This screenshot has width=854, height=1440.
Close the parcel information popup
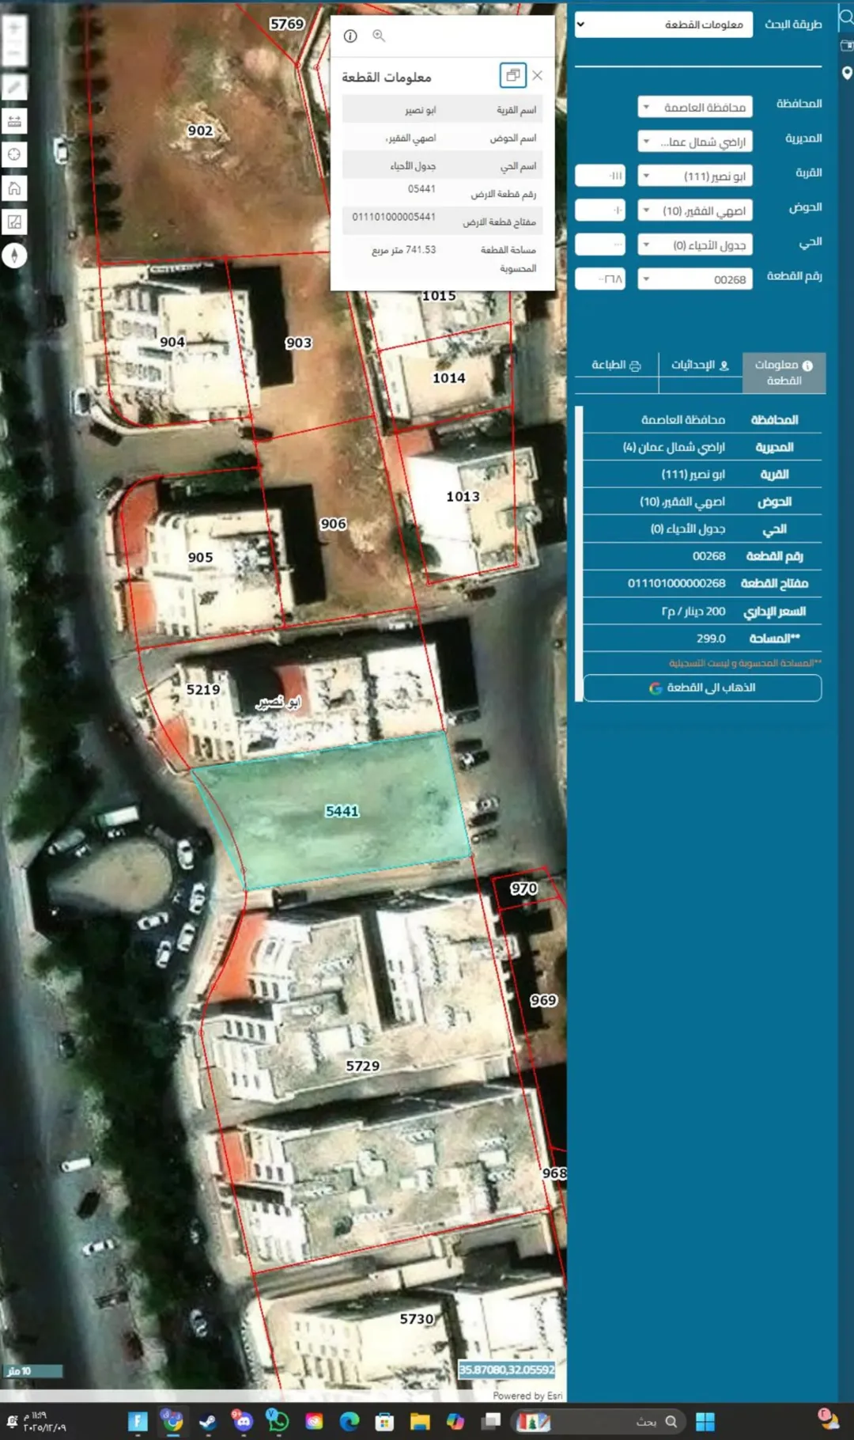coord(538,75)
